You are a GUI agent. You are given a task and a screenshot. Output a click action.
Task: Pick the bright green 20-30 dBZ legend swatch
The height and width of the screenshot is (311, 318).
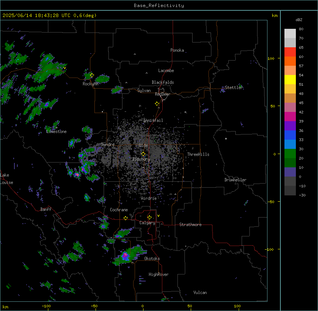(x=290, y=154)
